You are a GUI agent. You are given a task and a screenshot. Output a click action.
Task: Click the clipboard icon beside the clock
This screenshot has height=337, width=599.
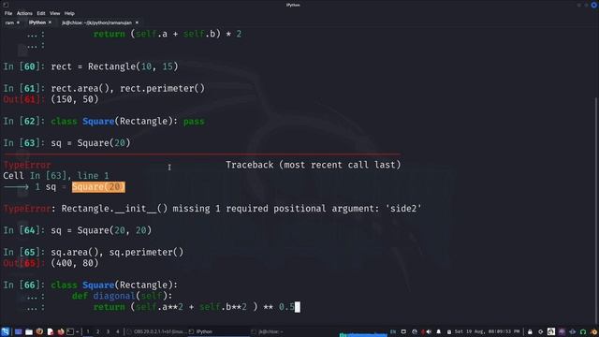point(449,332)
